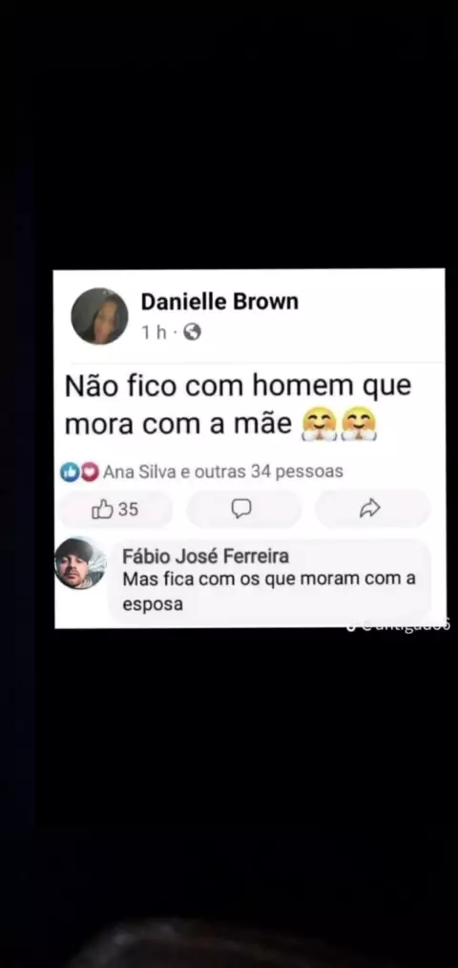Open the '1 h' post timestamp
This screenshot has width=458, height=968.
click(x=155, y=333)
